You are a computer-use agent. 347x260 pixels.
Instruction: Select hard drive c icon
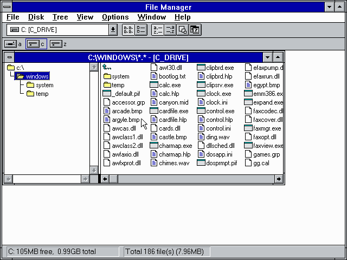point(33,44)
